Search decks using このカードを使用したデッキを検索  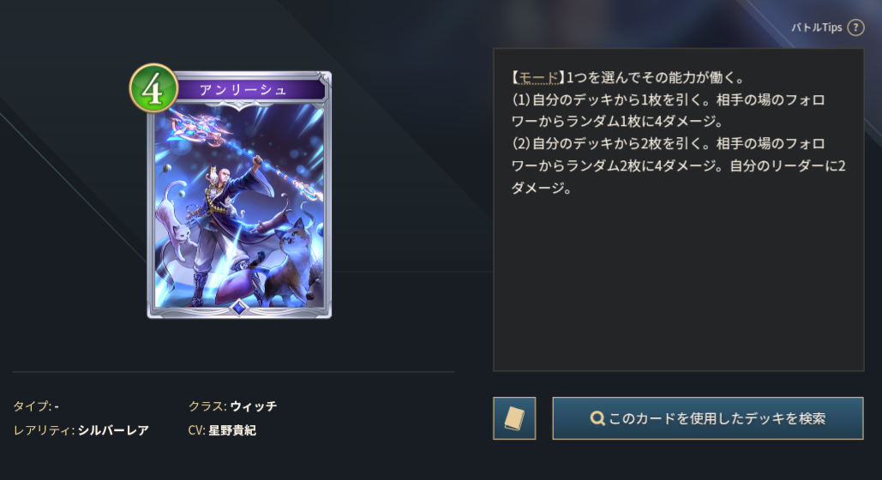pos(708,418)
